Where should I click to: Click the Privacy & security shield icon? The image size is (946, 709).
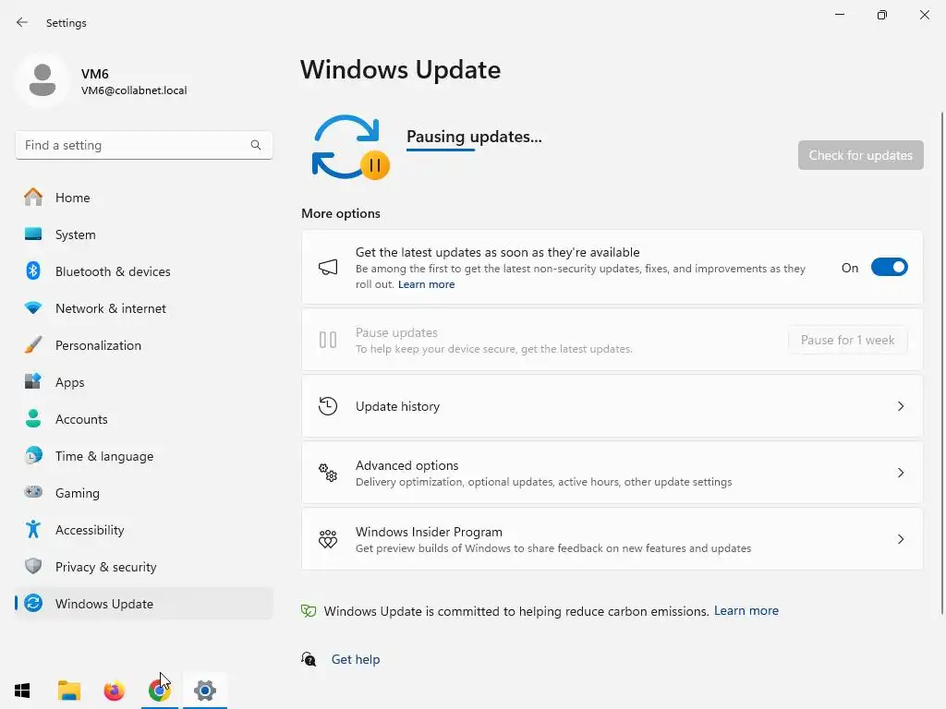(x=33, y=566)
